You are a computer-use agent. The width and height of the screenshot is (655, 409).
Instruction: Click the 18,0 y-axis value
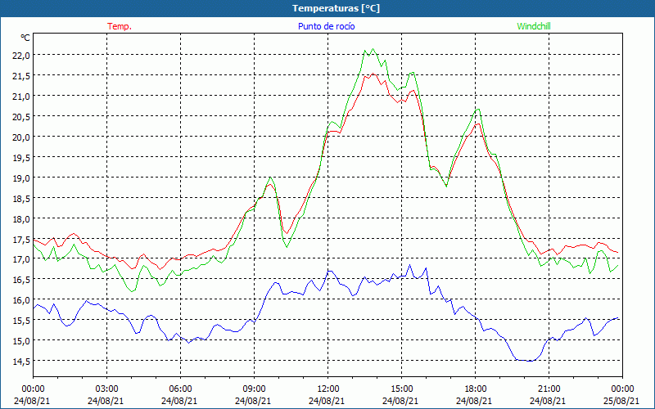pyautogui.click(x=21, y=218)
